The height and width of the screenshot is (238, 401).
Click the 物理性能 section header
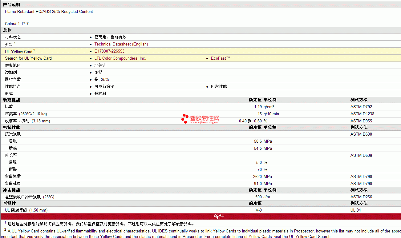click(11, 100)
